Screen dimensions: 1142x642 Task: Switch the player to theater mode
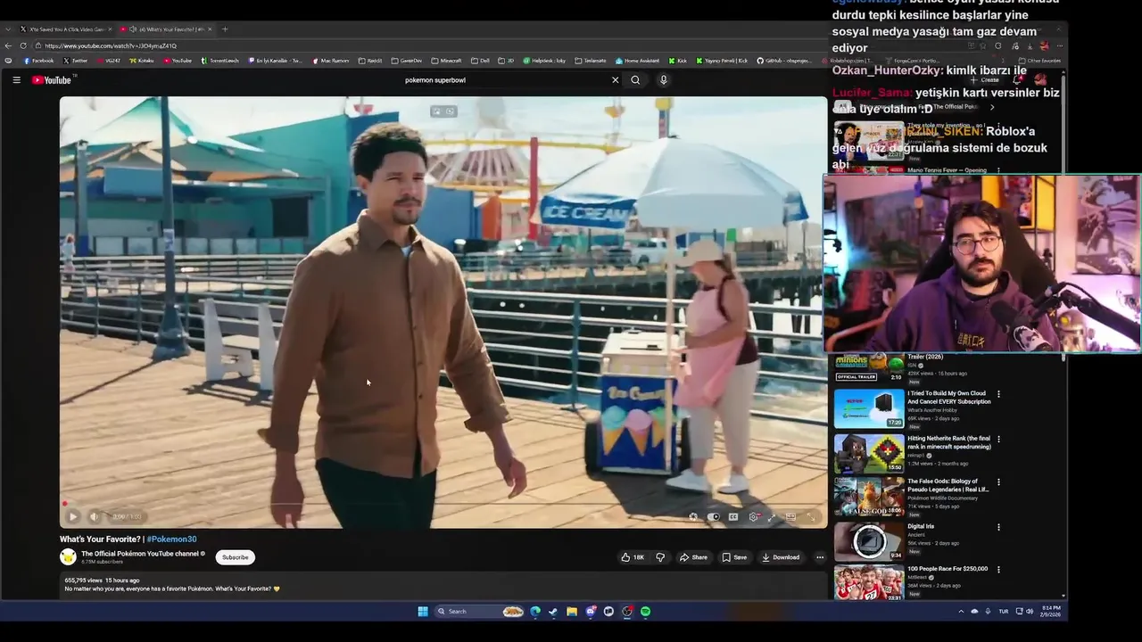click(x=790, y=516)
